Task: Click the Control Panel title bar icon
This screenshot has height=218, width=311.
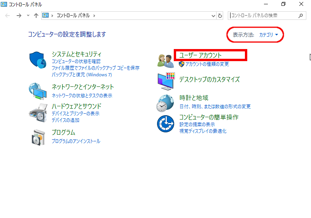Action: [x=4, y=4]
